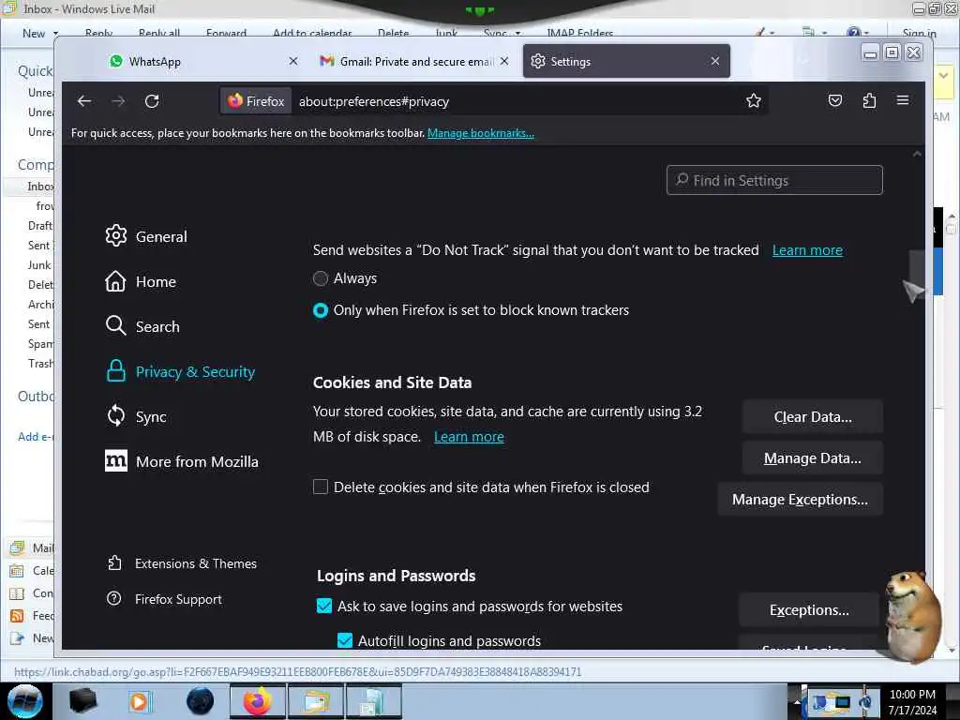
Task: Open Learn more about Do Not Track
Action: (x=807, y=250)
